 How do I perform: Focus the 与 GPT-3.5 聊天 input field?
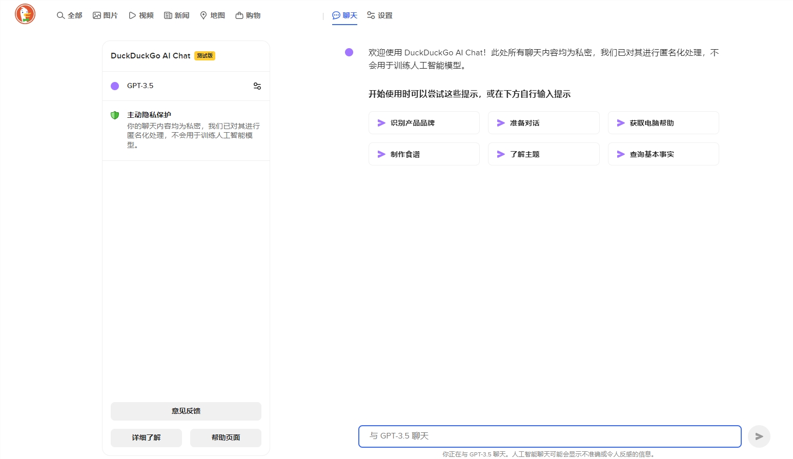pyautogui.click(x=550, y=436)
